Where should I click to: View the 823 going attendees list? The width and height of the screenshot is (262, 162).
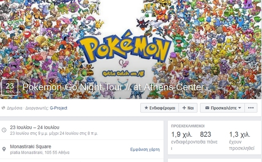[x=205, y=135]
